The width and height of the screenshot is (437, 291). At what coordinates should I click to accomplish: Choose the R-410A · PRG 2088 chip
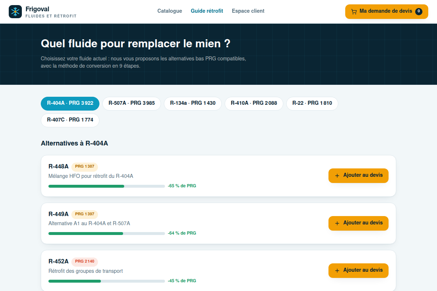[x=254, y=103]
